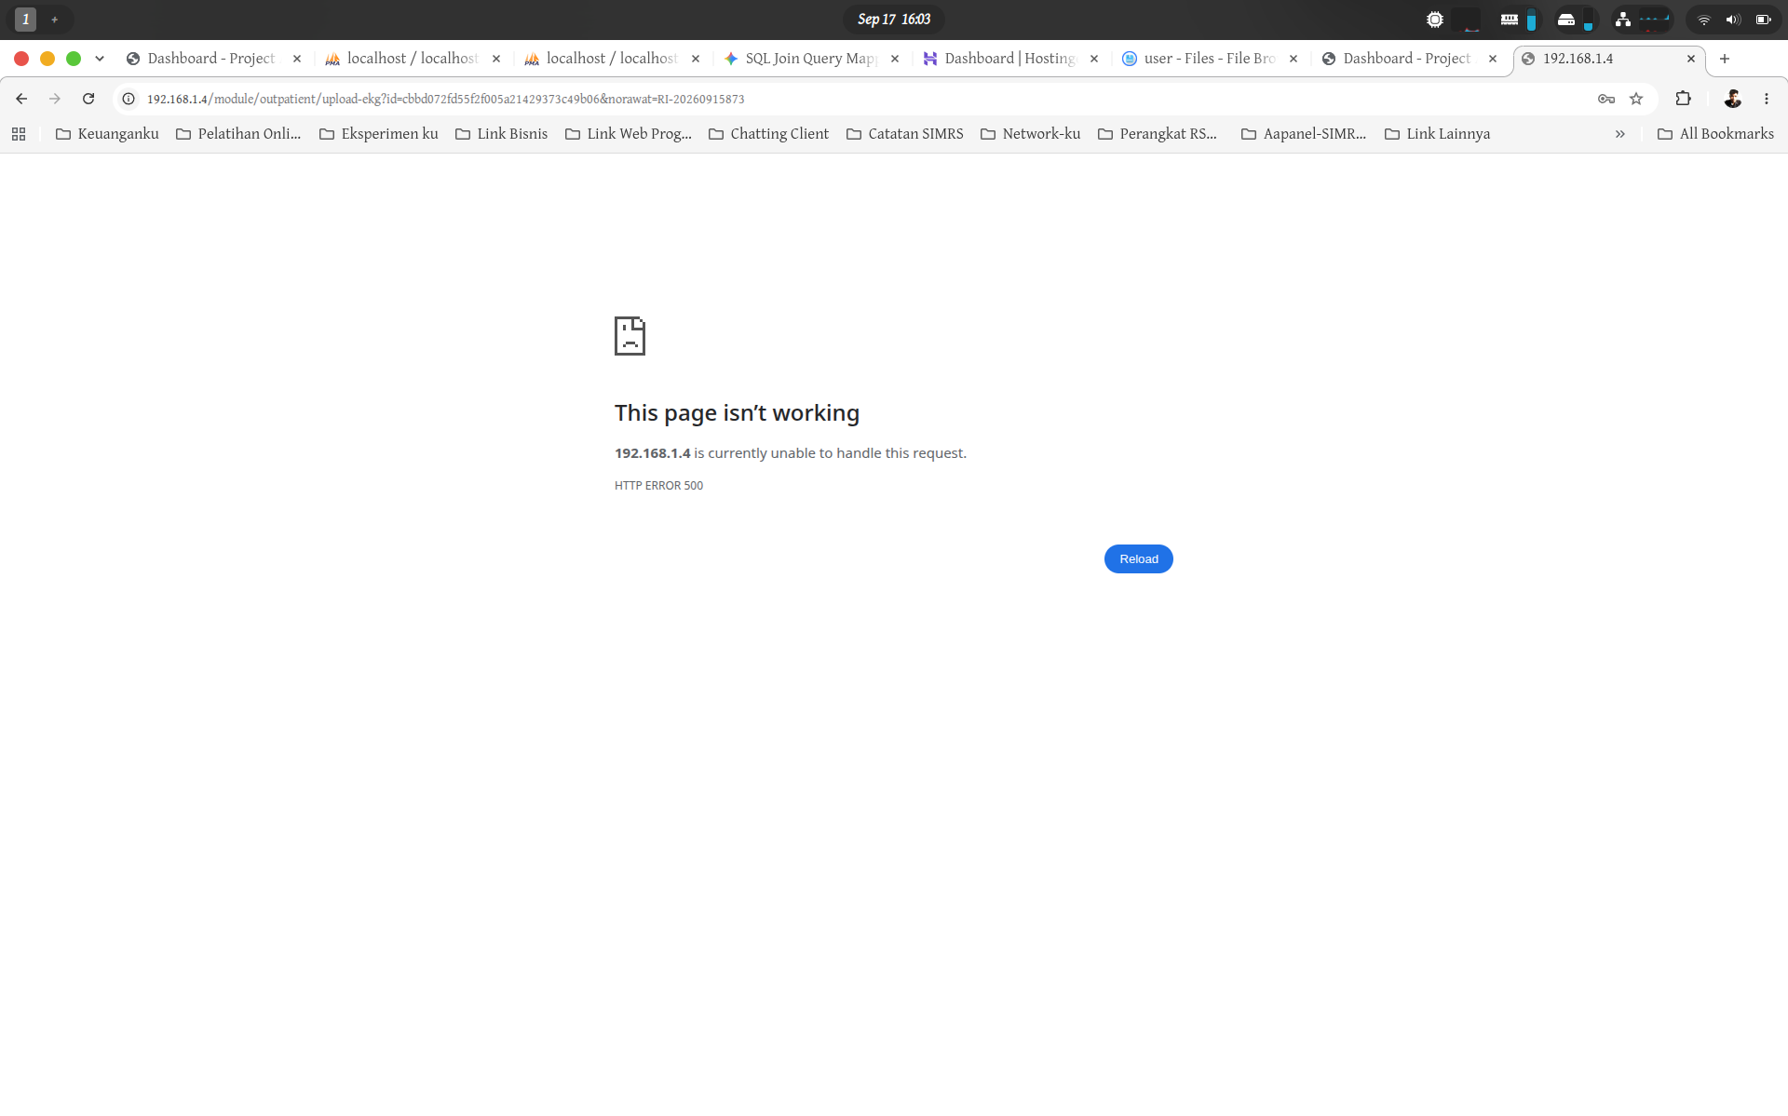Screen dimensions: 1788x1116
Task: Open the apps grid bookmarks icon
Action: (19, 134)
